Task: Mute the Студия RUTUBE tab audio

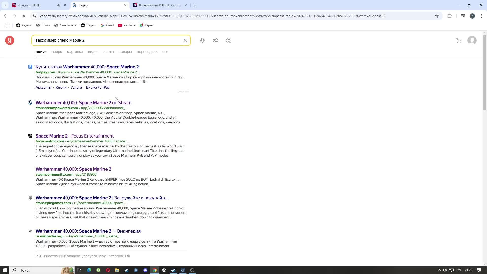Action: click(59, 5)
